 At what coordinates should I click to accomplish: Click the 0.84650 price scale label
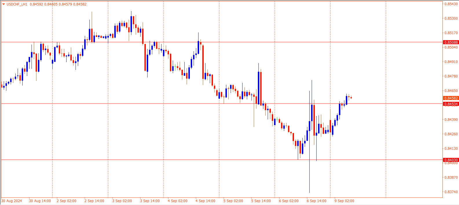coord(451,91)
